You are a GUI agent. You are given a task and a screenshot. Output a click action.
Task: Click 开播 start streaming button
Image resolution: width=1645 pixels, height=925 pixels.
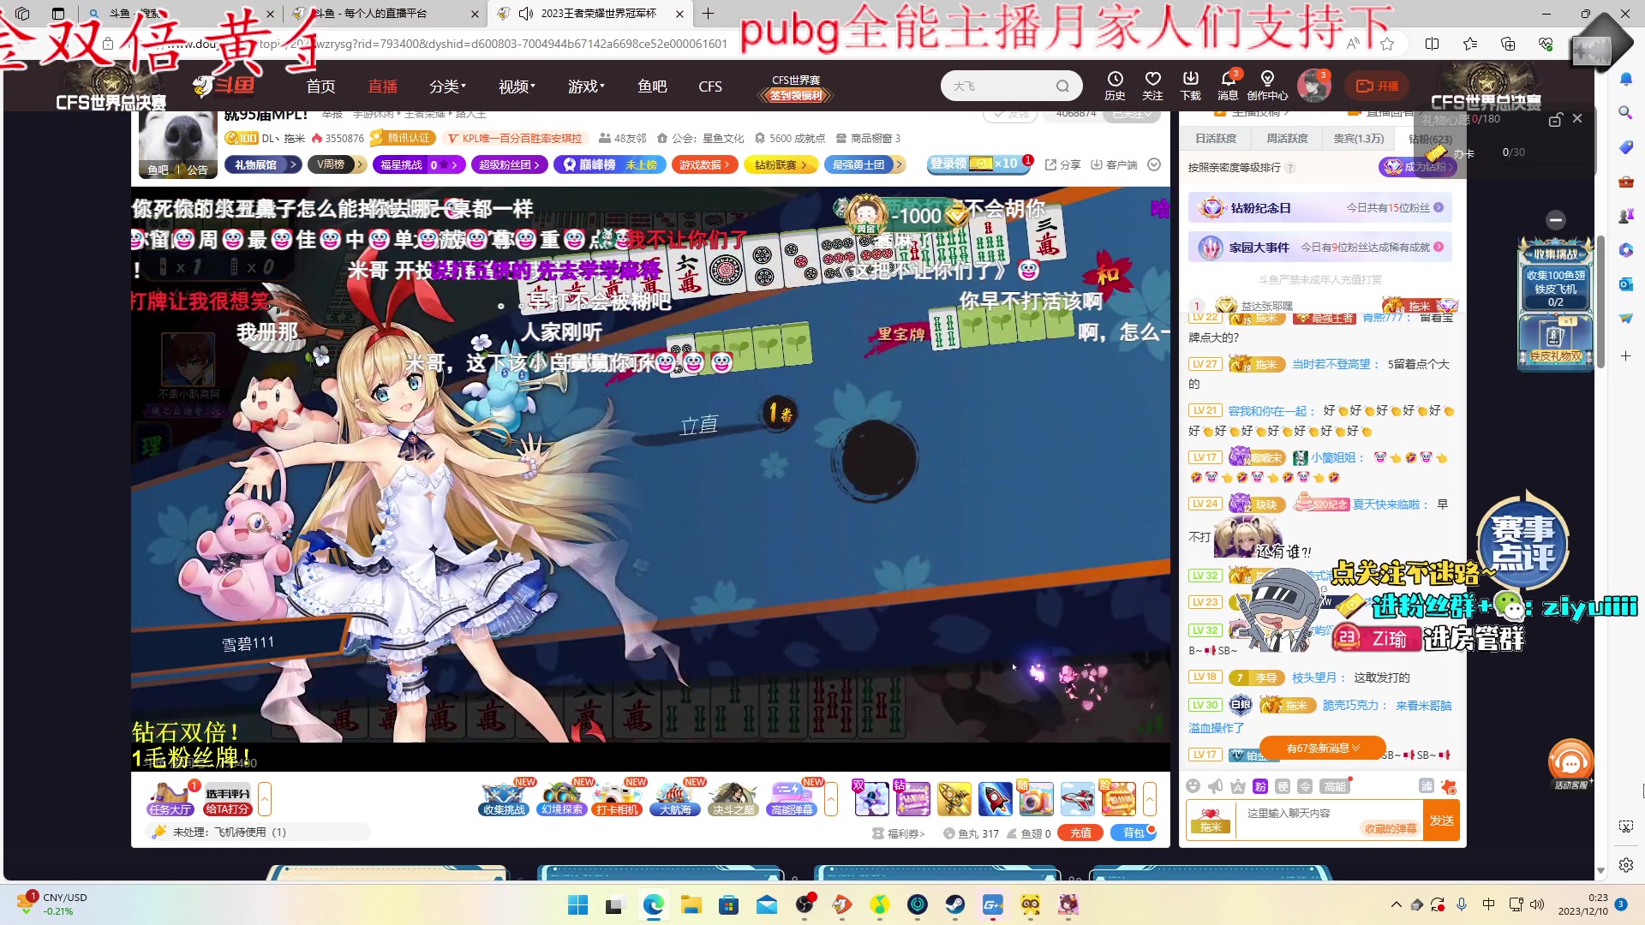coord(1378,86)
